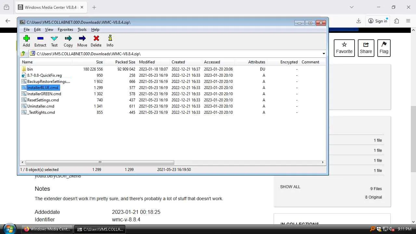
Task: Open a new Firefox tab
Action: [x=94, y=7]
